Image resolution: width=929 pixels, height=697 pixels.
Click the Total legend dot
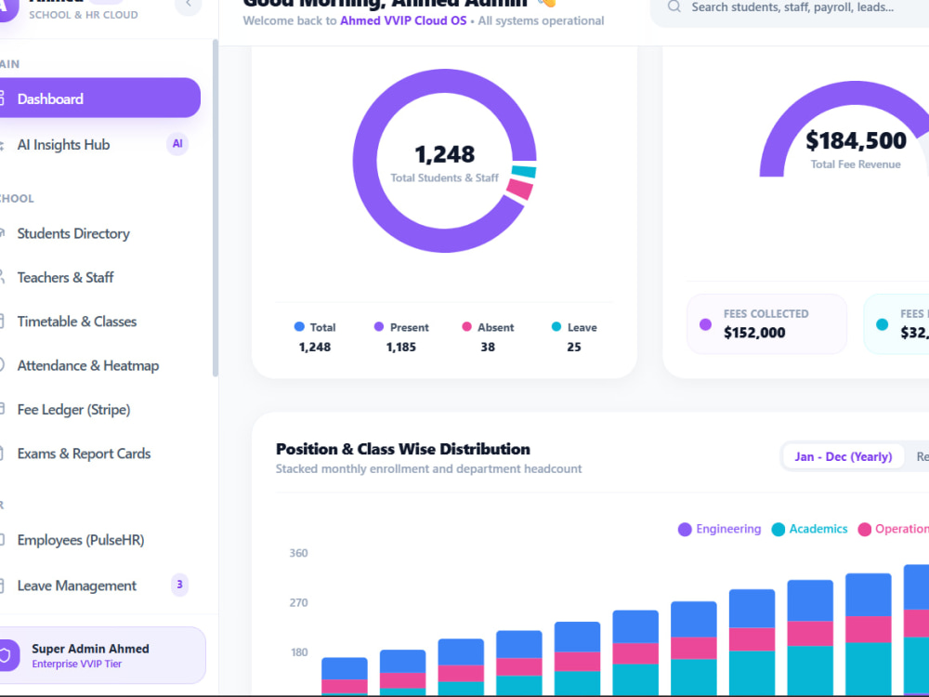point(299,326)
